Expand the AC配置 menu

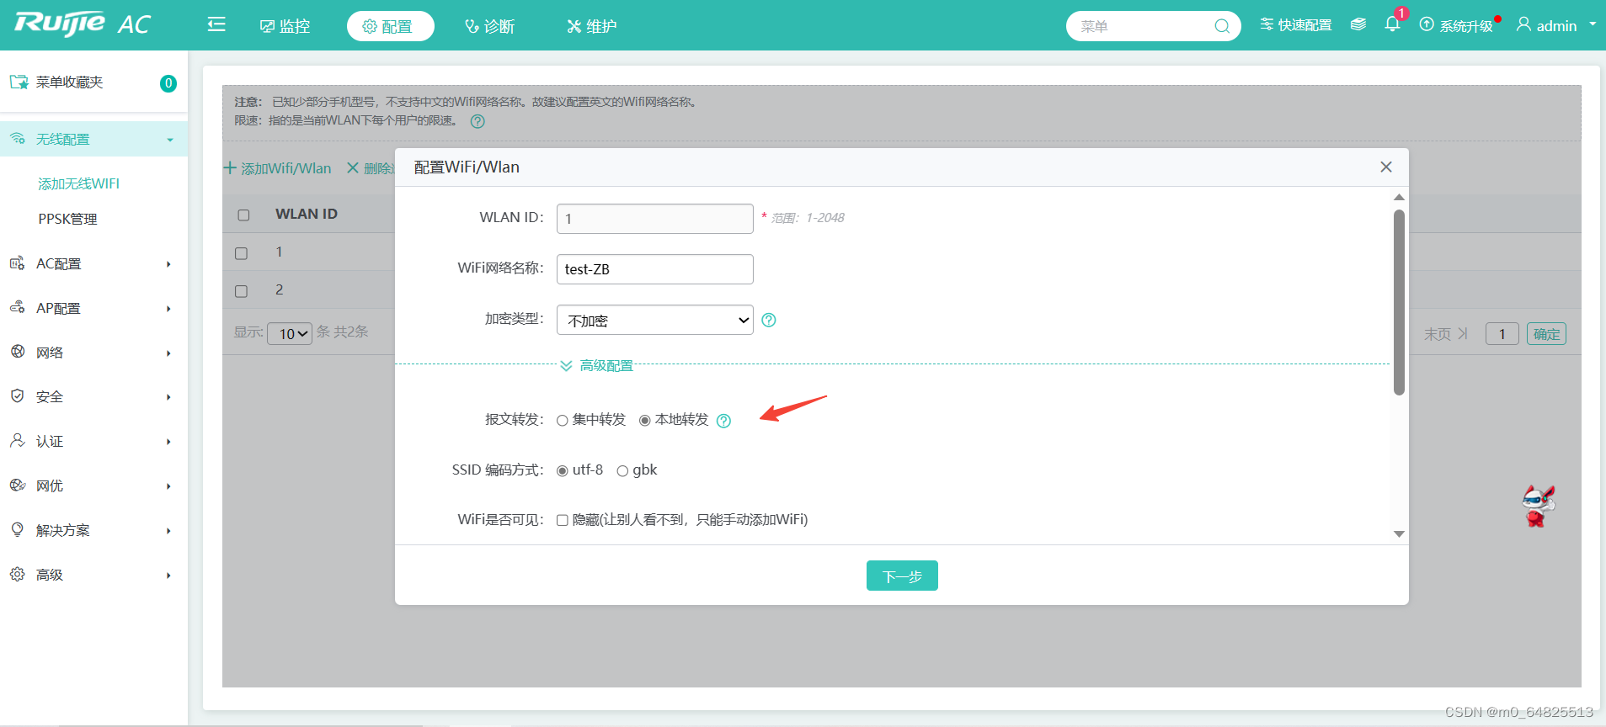[168, 264]
